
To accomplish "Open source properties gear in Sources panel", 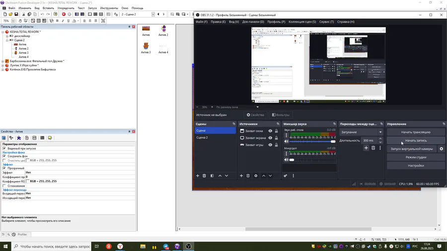I will (x=256, y=176).
